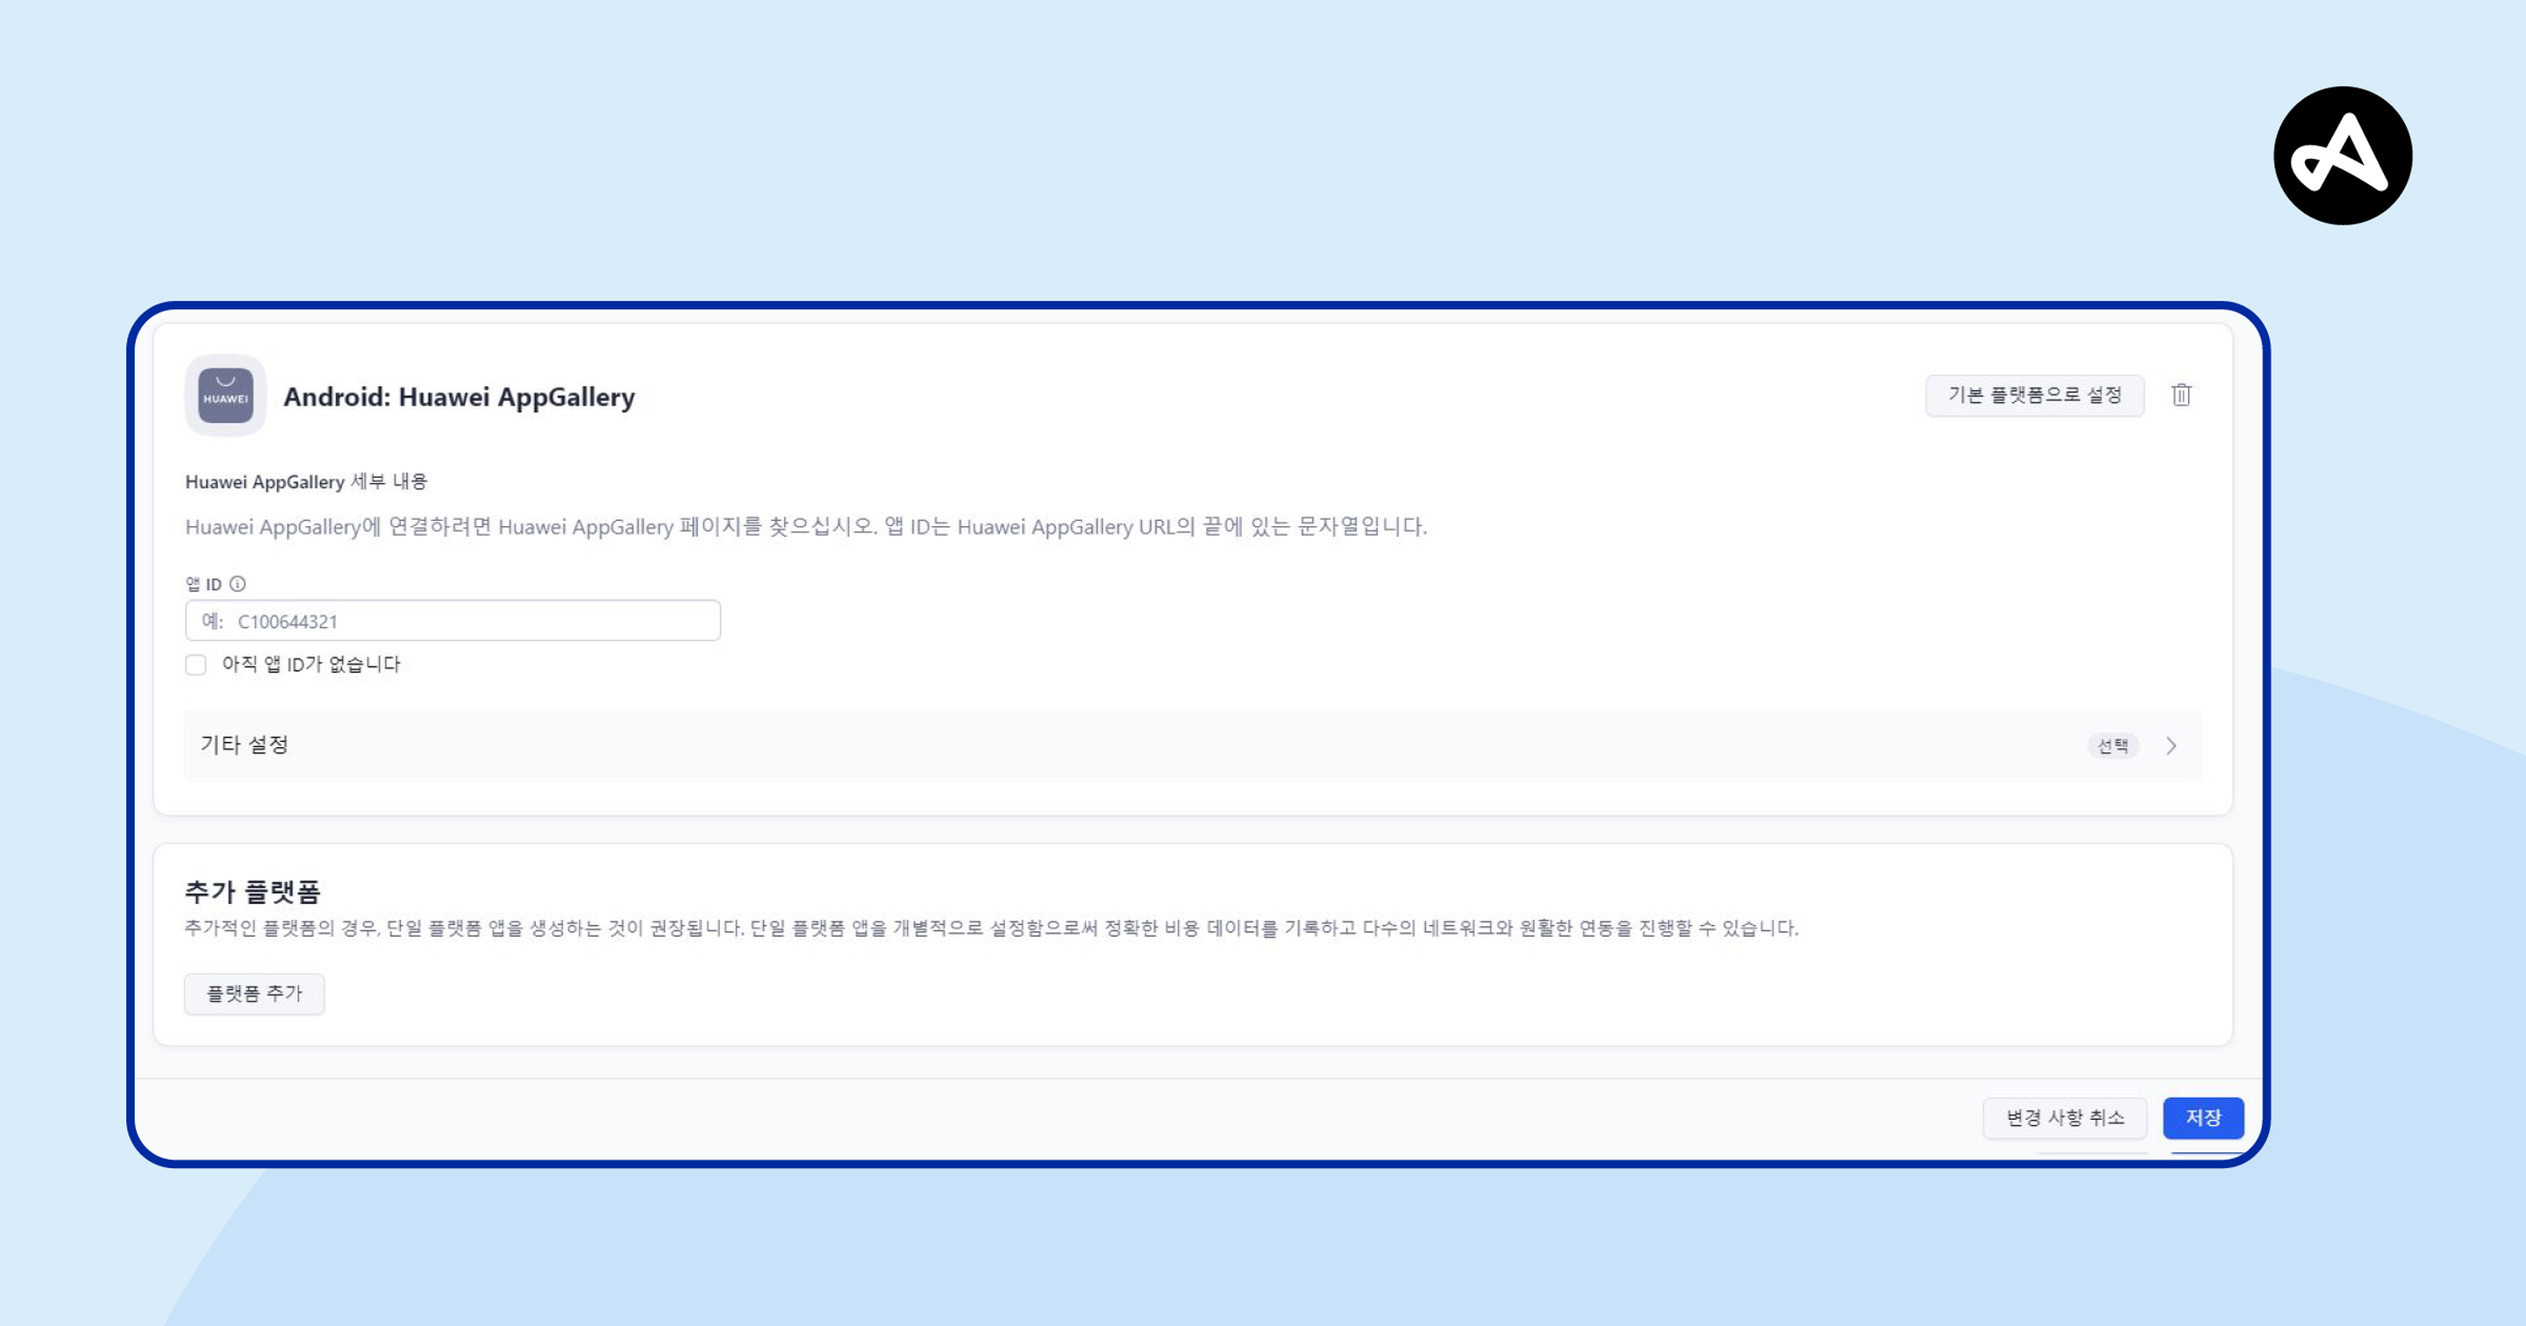Screen dimensions: 2526x1326
Task: Click the 선택 badge in 기타 설정 row
Action: coord(2112,746)
